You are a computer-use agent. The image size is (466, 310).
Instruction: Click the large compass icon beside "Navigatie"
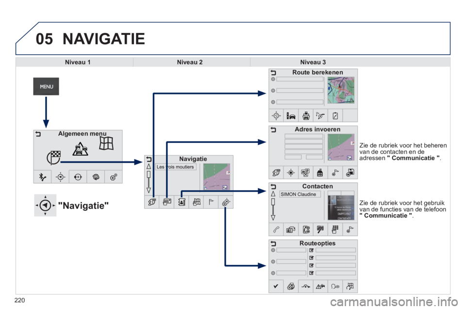45,205
